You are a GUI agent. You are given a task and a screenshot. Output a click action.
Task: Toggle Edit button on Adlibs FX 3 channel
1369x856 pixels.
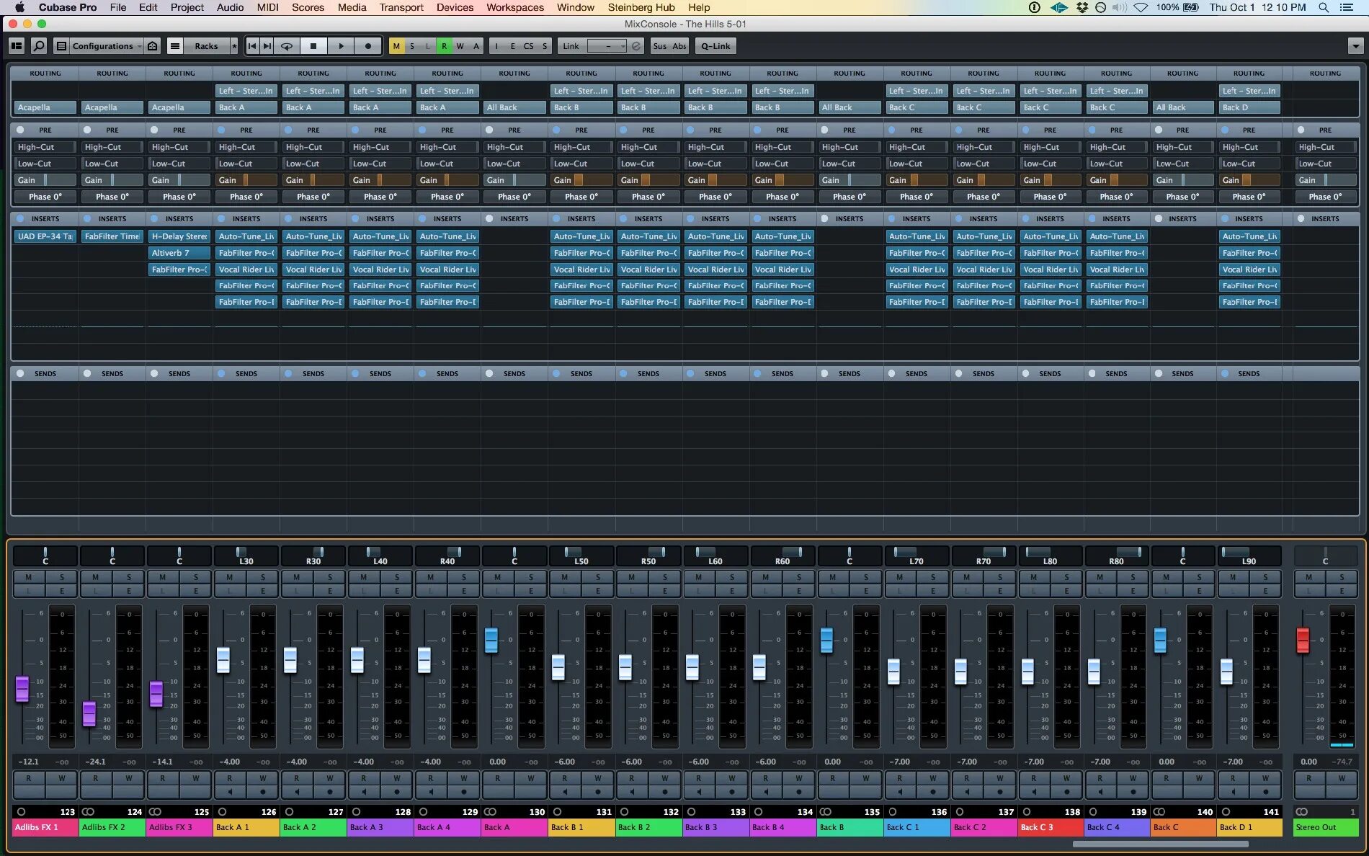tap(196, 591)
